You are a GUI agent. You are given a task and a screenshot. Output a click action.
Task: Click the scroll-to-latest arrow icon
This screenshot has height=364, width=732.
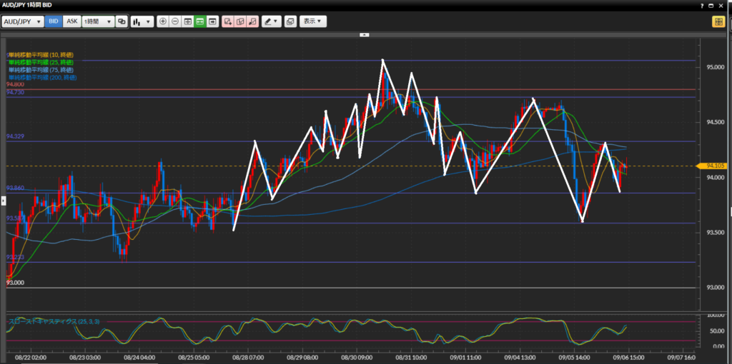coord(212,21)
